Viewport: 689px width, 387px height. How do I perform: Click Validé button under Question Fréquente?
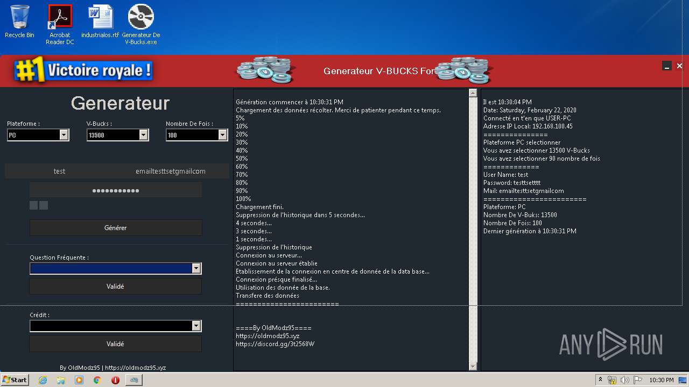point(116,286)
